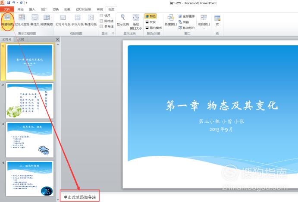298x202 pixels.
Task: Click Undo in quick access toolbar
Action: (x=14, y=3)
